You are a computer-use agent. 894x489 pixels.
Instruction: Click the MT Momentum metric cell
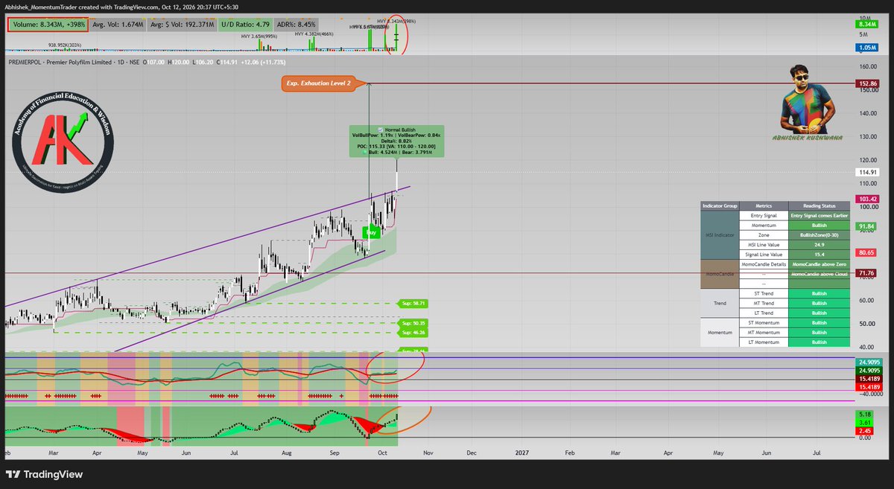point(764,333)
